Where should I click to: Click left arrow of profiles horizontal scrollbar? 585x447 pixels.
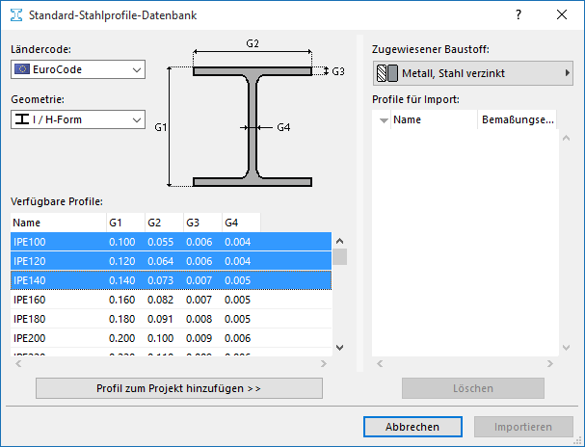(x=18, y=363)
